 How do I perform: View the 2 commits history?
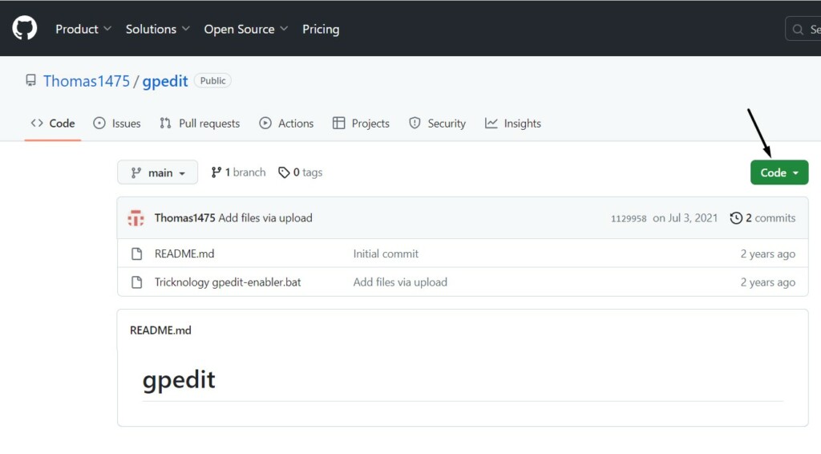click(763, 218)
